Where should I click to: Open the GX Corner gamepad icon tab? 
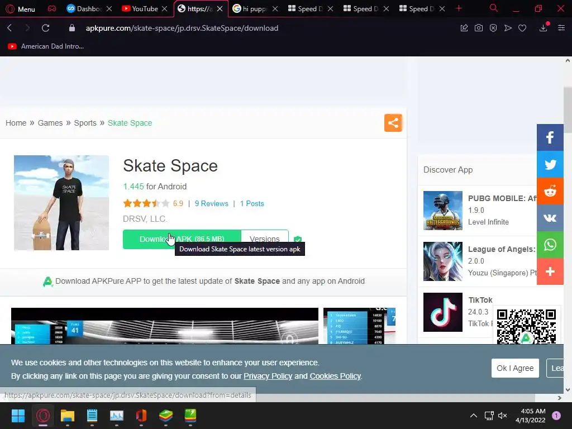click(x=52, y=9)
